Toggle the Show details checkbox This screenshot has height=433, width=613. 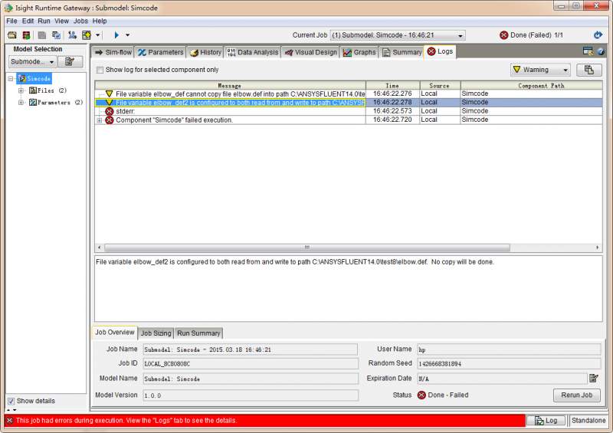11,401
